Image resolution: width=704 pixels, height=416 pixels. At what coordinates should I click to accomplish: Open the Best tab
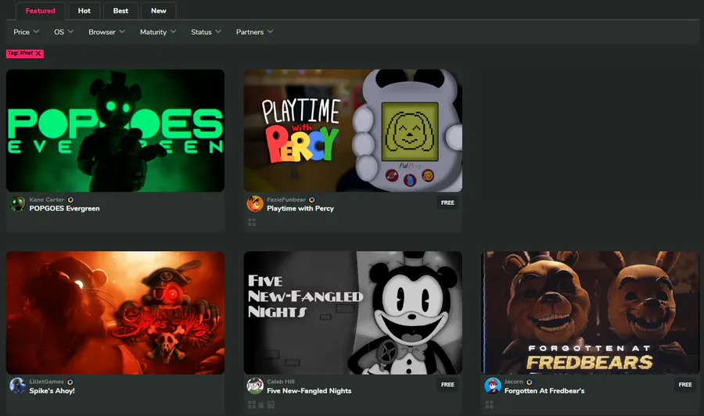click(x=120, y=11)
